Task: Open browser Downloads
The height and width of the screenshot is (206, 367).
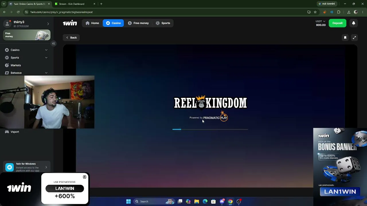Action: [349, 12]
